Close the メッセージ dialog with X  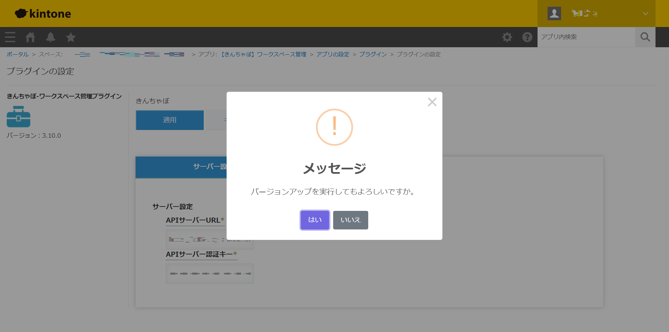click(x=432, y=102)
